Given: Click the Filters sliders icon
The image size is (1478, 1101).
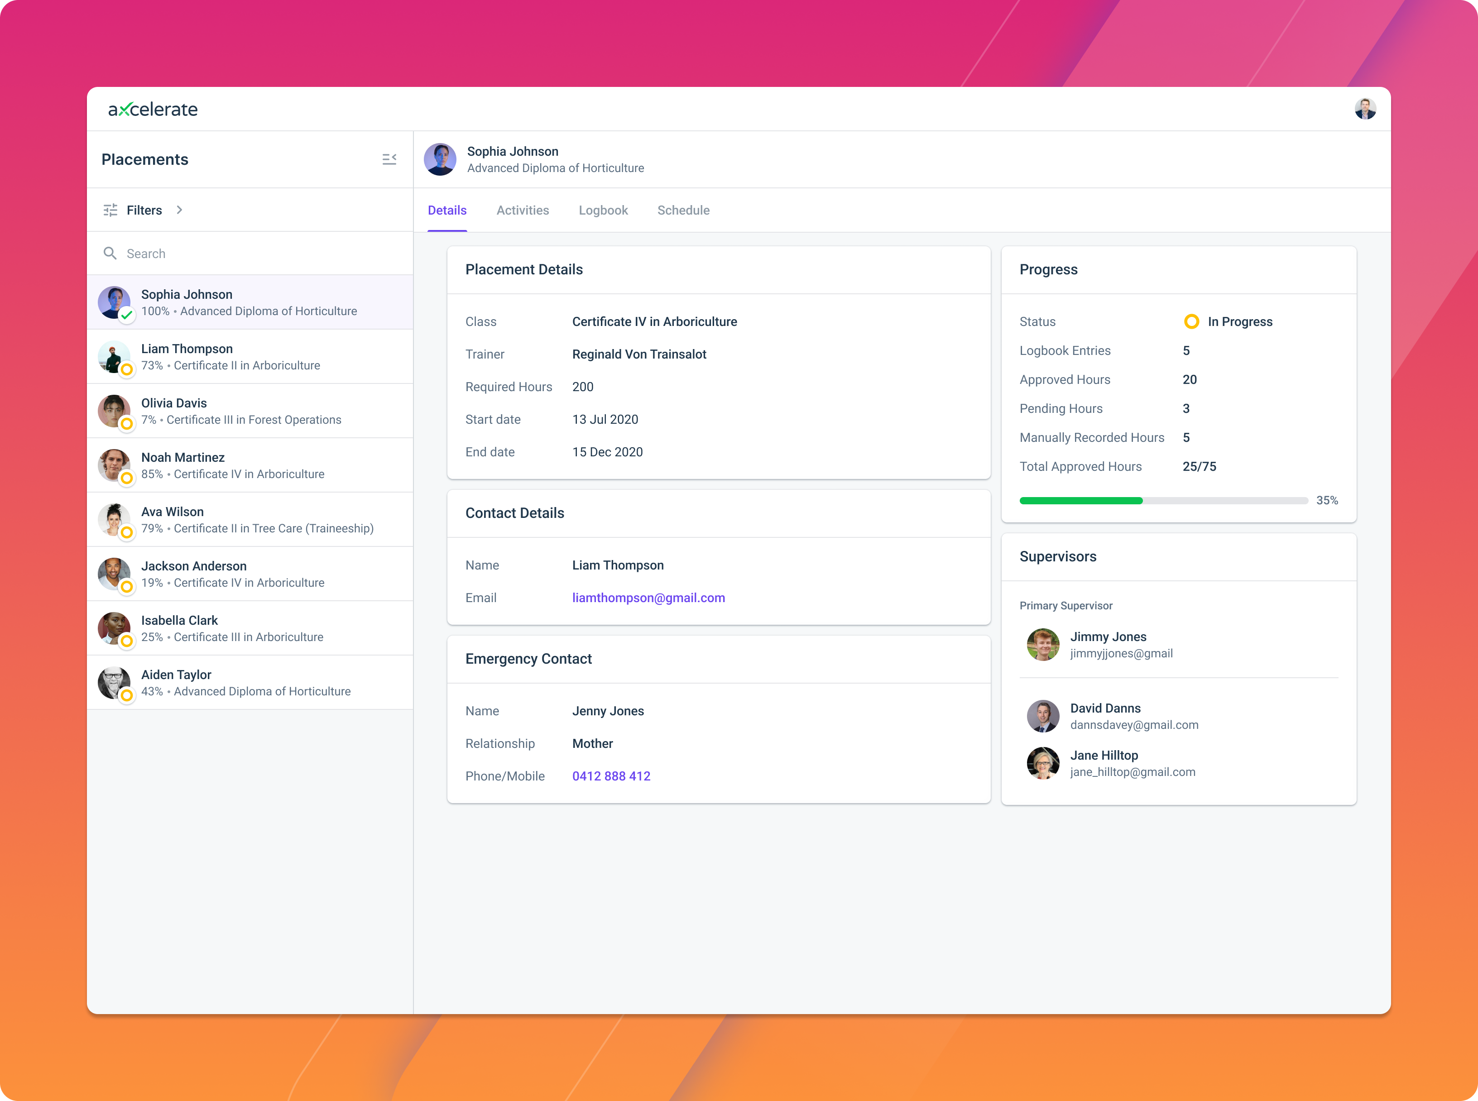Looking at the screenshot, I should pyautogui.click(x=110, y=210).
